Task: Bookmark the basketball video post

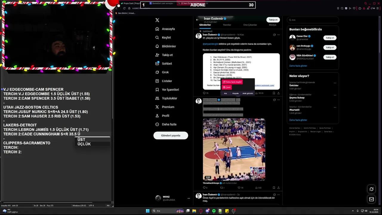Action: point(274,188)
